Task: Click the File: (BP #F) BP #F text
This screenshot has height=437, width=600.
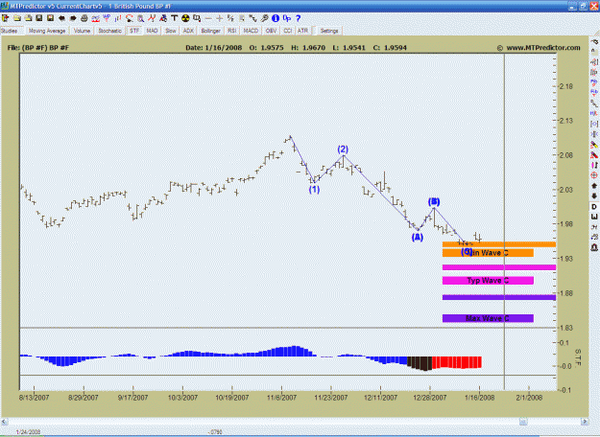Action: (38, 48)
